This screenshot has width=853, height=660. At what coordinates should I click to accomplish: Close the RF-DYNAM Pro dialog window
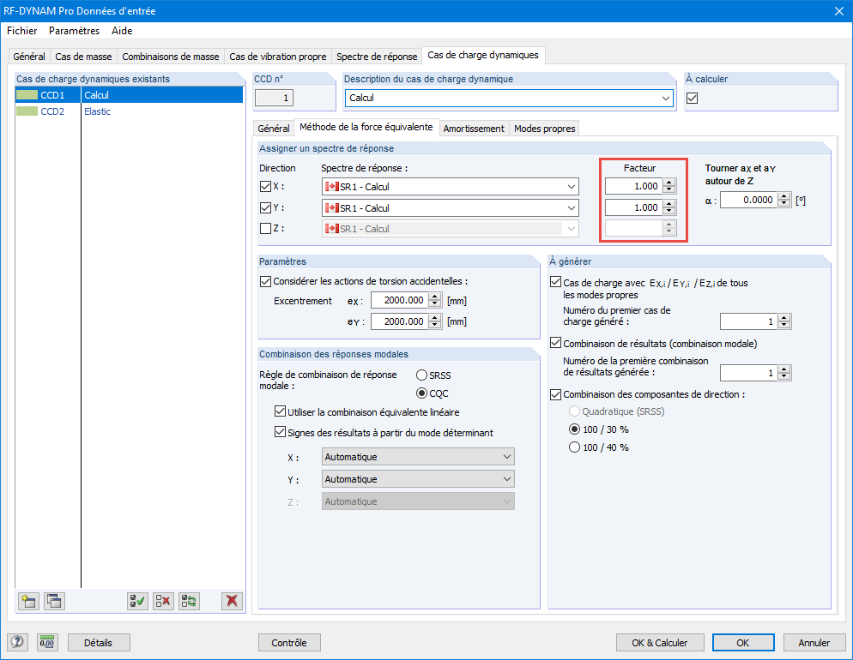839,11
